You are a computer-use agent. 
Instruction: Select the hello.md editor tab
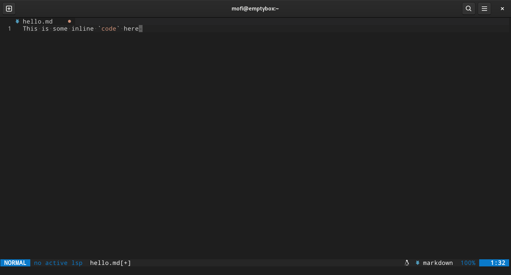pyautogui.click(x=38, y=21)
